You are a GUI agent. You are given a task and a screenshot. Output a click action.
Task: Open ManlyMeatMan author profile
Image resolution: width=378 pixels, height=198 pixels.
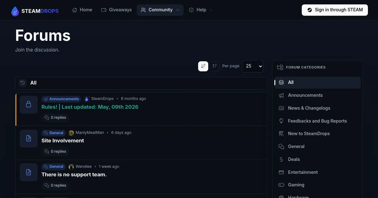click(90, 133)
